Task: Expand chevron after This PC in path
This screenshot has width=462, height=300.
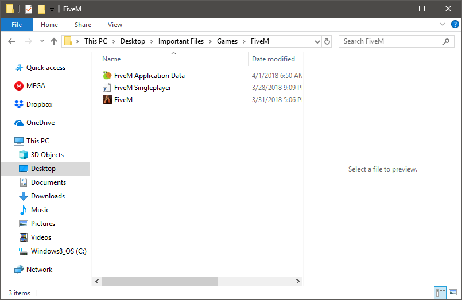Action: click(x=114, y=41)
